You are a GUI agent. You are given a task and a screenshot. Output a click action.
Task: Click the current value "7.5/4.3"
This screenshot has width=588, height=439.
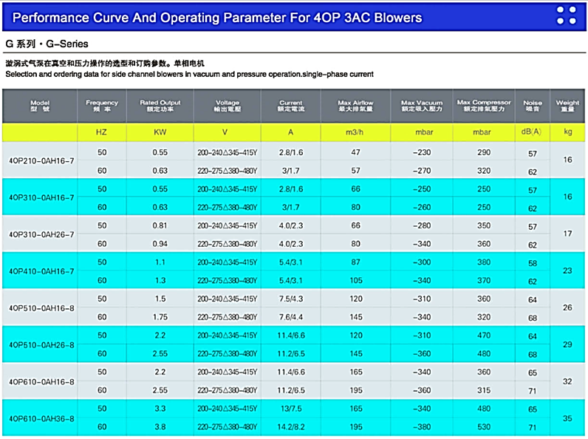click(x=291, y=299)
